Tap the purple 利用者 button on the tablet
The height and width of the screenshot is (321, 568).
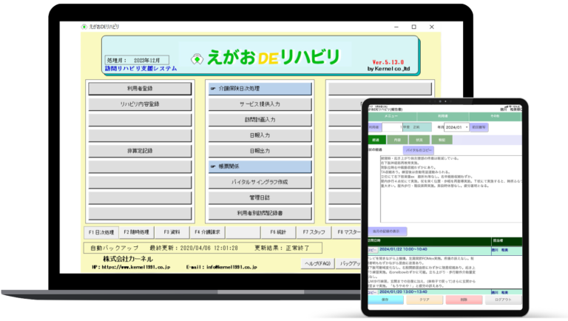[x=374, y=127]
